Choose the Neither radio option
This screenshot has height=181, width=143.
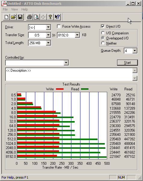[103, 43]
